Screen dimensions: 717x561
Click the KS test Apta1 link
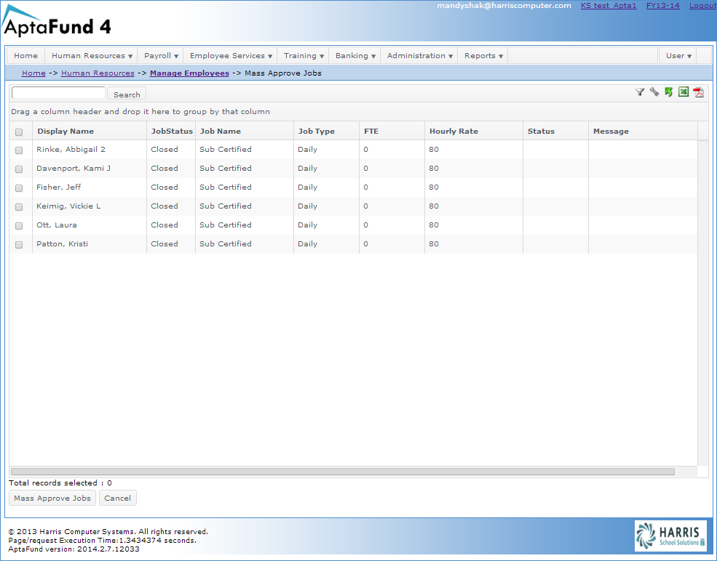click(609, 6)
